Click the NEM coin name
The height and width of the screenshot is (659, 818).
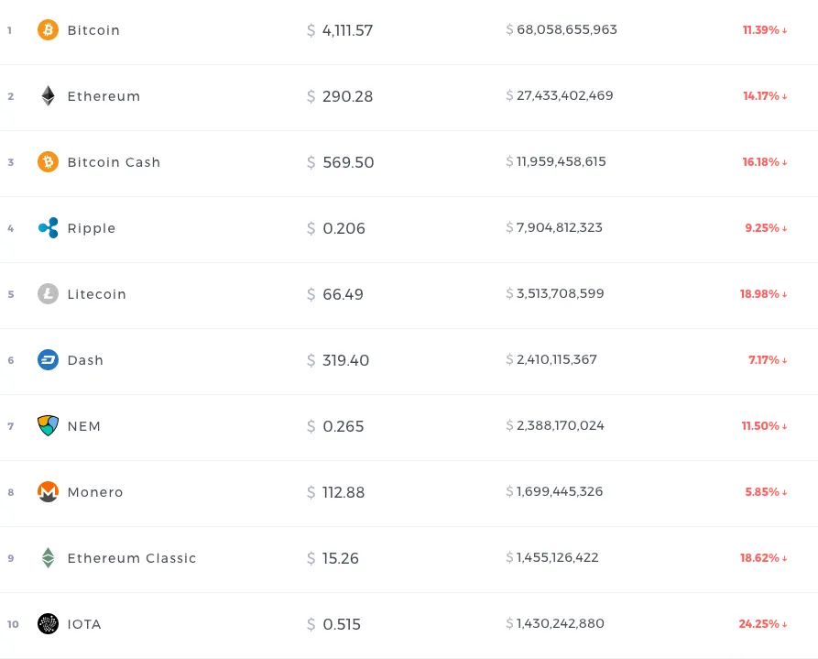(84, 426)
